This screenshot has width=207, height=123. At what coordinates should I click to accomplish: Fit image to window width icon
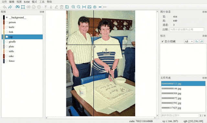click(x=84, y=7)
